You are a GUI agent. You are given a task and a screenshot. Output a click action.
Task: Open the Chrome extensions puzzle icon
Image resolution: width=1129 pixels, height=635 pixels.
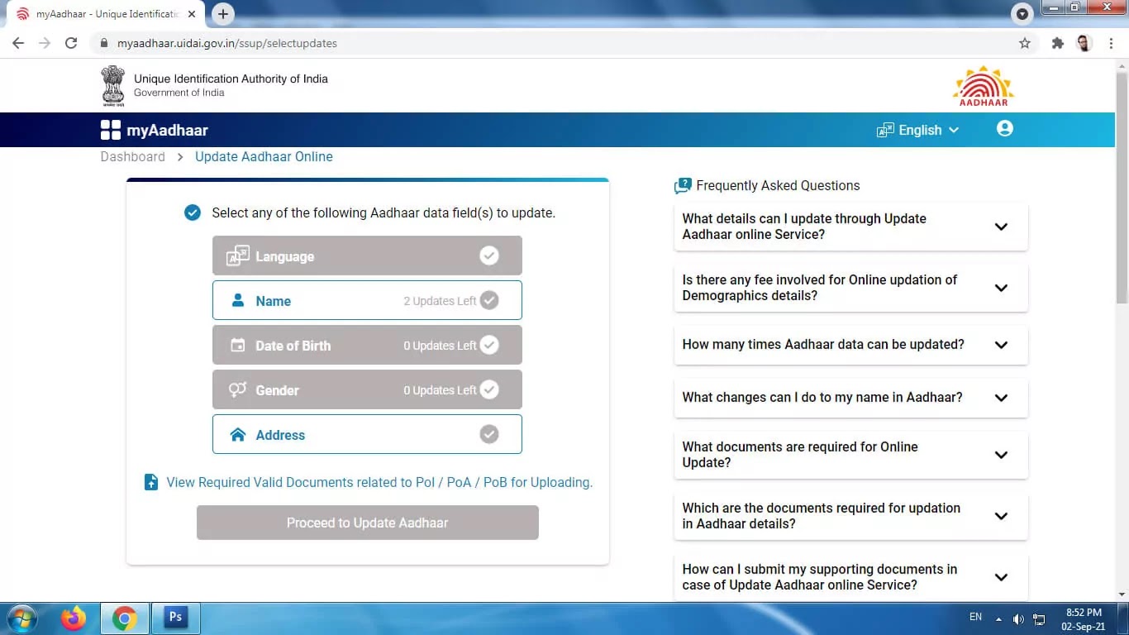pyautogui.click(x=1057, y=43)
